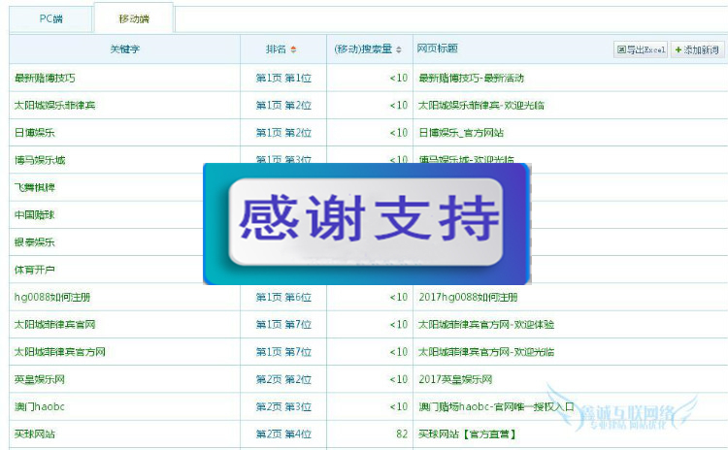Click the 感谢支持 banner overlay
Screen dimensions: 728x450
367,223
